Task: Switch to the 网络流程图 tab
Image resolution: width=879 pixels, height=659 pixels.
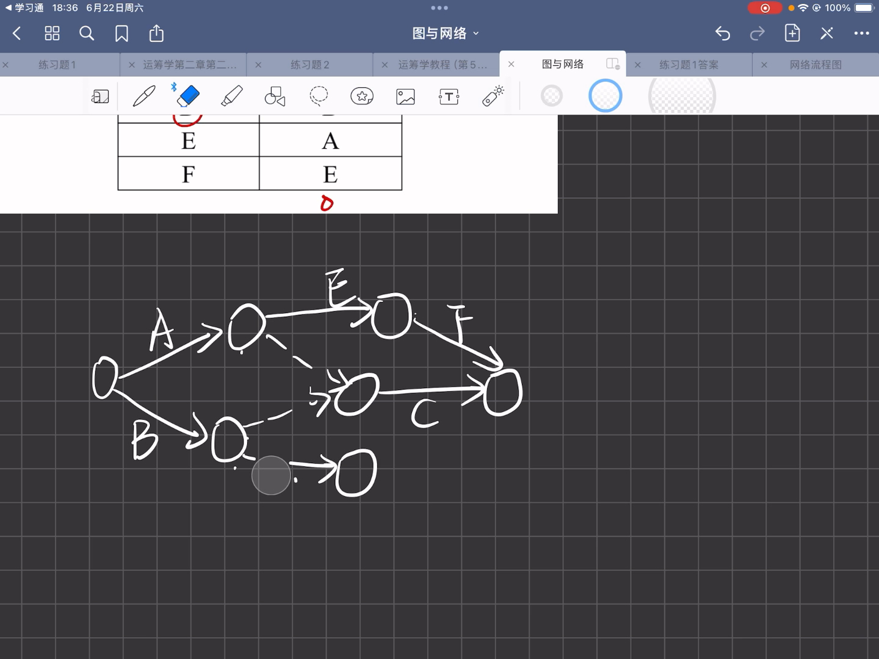Action: point(816,65)
